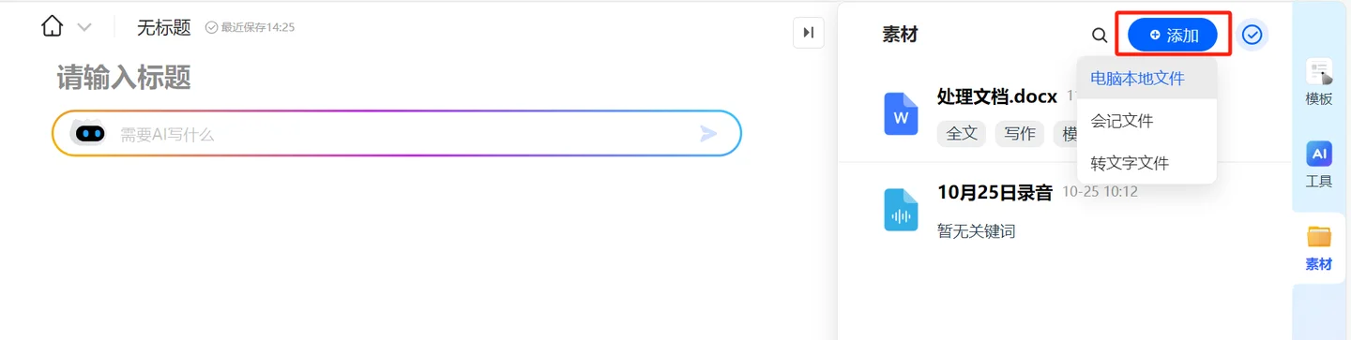The image size is (1351, 340).
Task: Go to the home icon
Action: coord(53,26)
